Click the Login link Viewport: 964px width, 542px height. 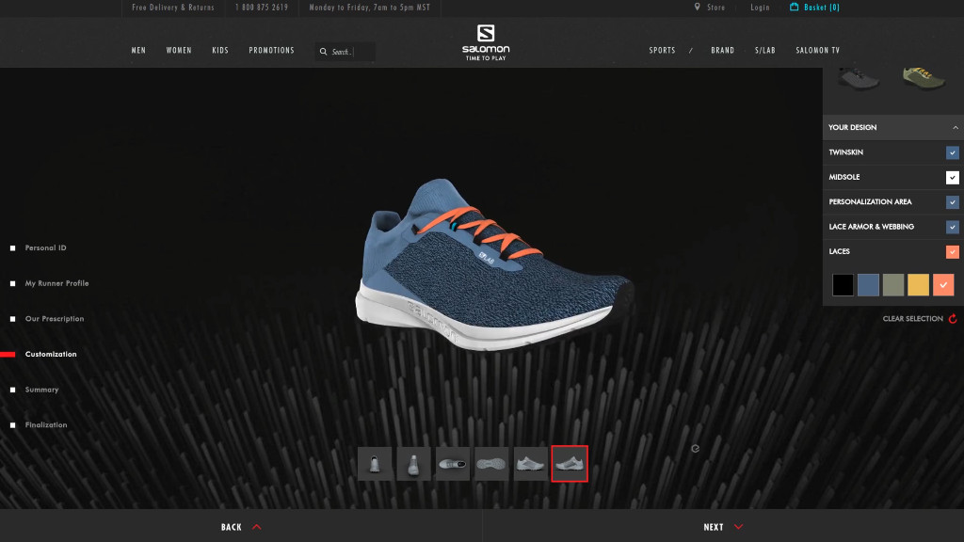click(760, 8)
